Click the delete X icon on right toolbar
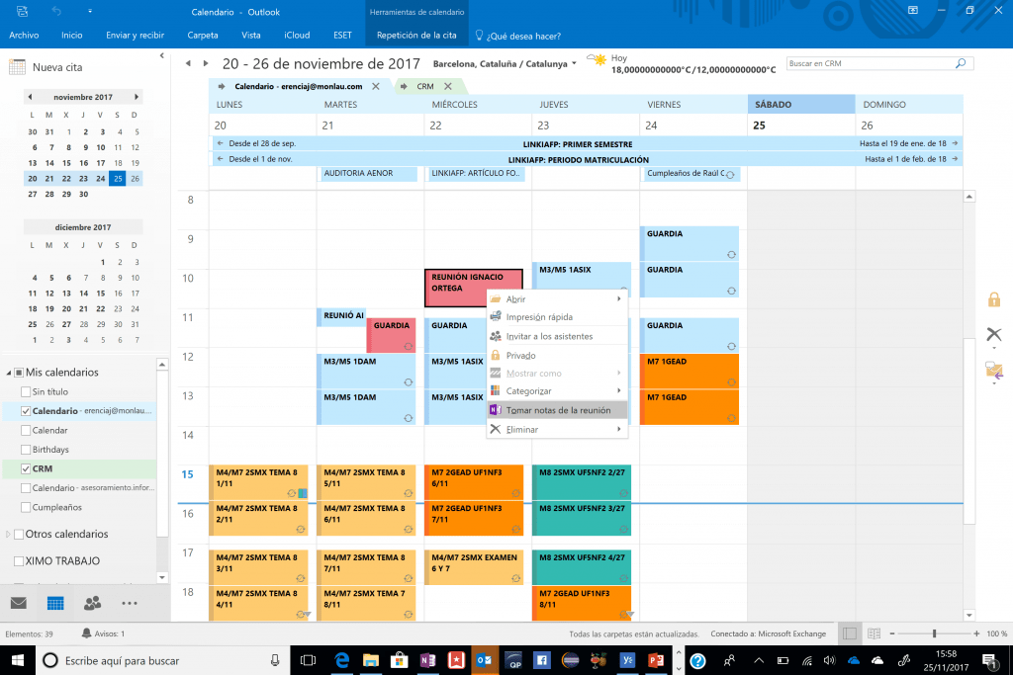This screenshot has width=1013, height=675. (993, 334)
